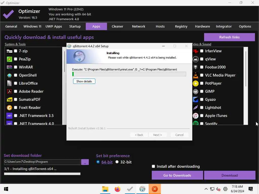Click the qView icon
259x194 pixels.
click(x=196, y=59)
